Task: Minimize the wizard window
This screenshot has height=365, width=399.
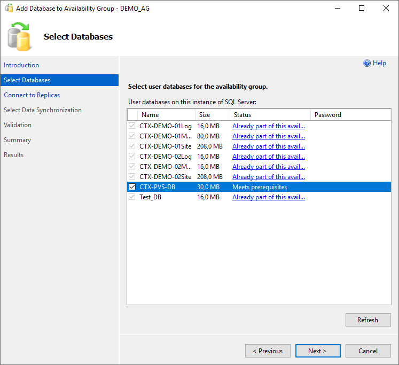Action: point(338,8)
